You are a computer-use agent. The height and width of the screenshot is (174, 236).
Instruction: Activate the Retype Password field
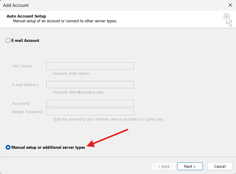click(x=90, y=112)
